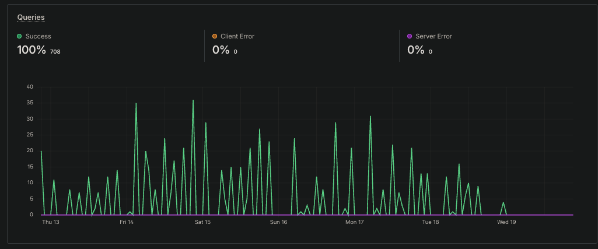The width and height of the screenshot is (598, 249).
Task: Click the 40 y-axis label
Action: click(30, 87)
